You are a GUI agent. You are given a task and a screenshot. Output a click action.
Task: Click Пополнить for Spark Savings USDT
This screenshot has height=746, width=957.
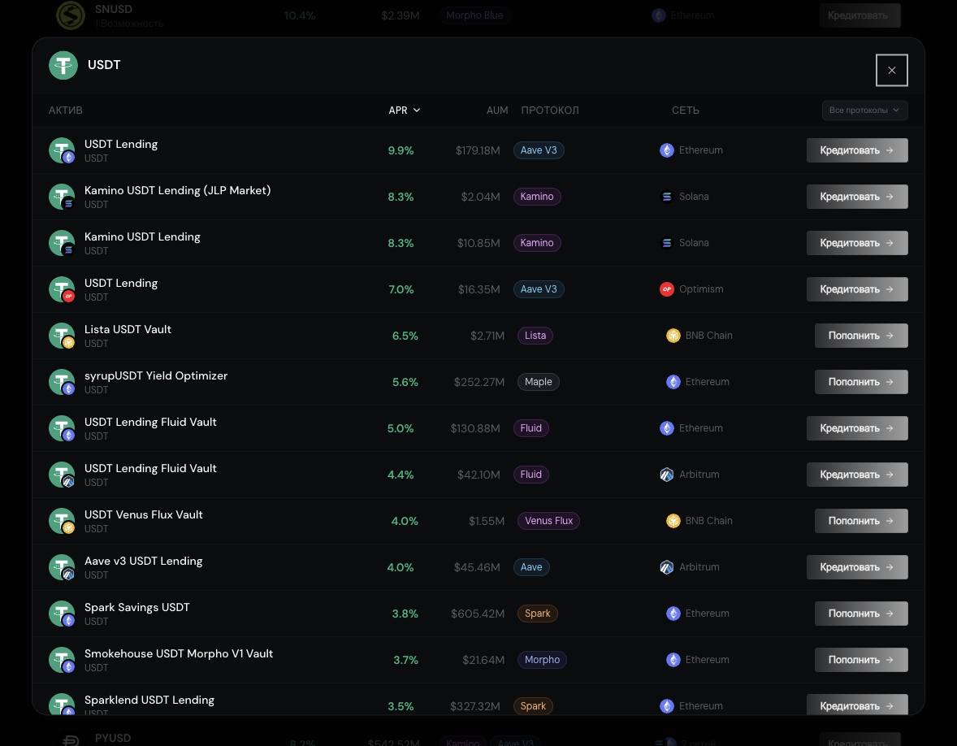(x=860, y=614)
